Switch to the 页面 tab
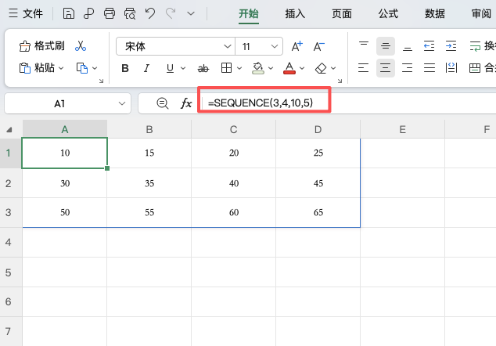This screenshot has height=346, width=496. point(342,14)
